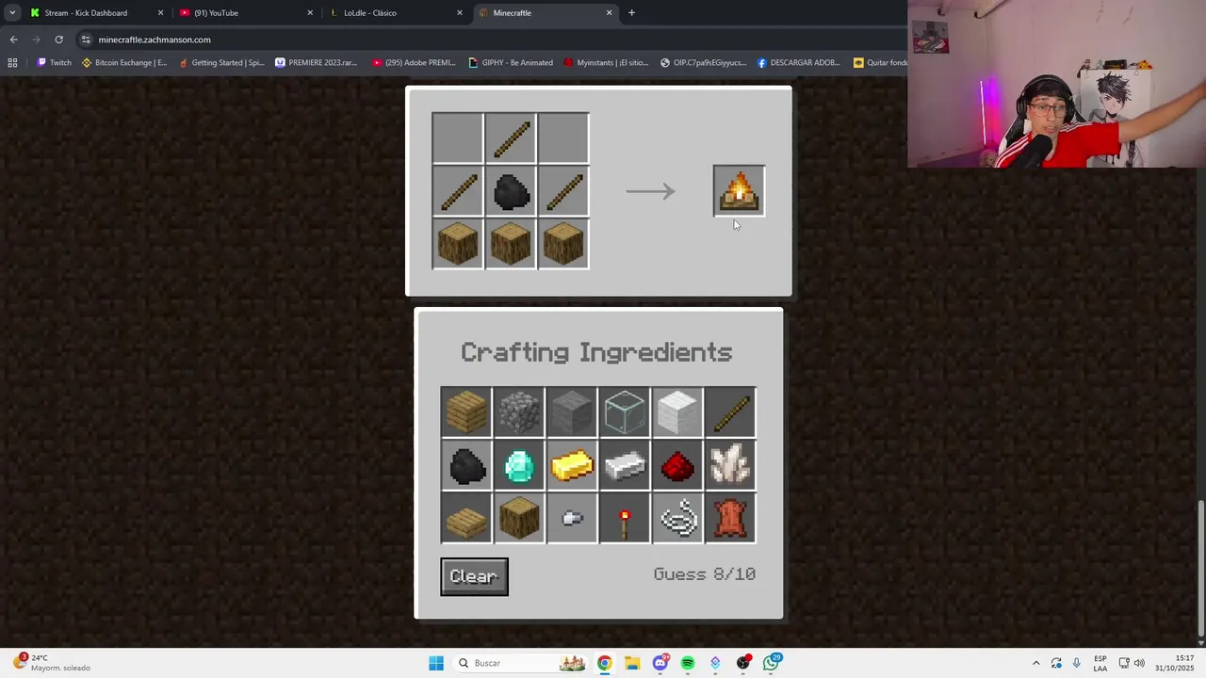Viewport: 1206px width, 678px height.
Task: Show hidden system tray icons
Action: coord(1035,663)
